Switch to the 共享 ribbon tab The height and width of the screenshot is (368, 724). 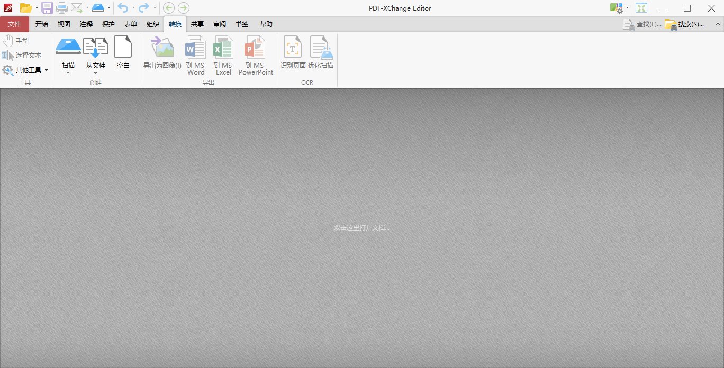coord(197,24)
